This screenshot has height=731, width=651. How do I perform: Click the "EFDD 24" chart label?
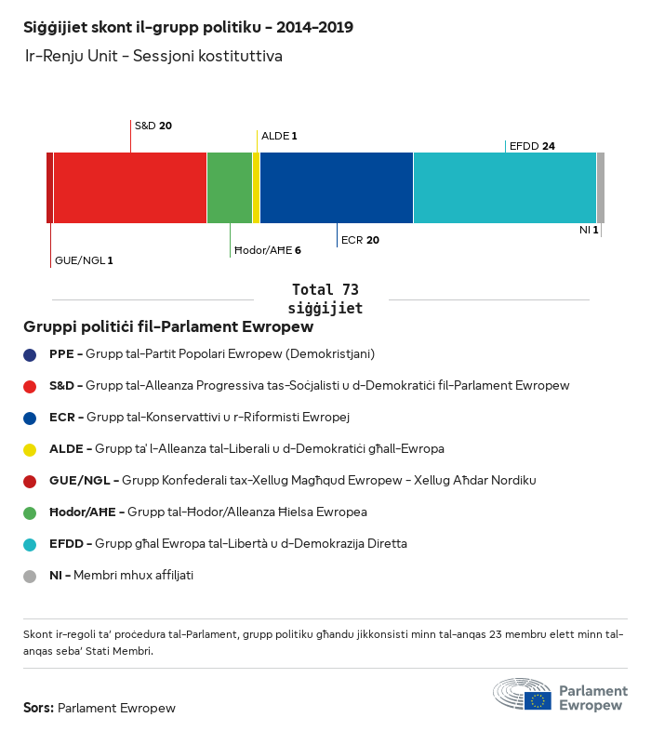pos(532,146)
